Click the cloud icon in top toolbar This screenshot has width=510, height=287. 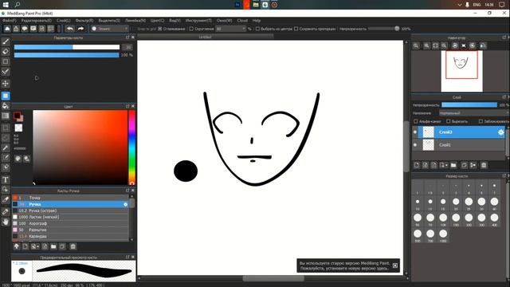click(7, 29)
